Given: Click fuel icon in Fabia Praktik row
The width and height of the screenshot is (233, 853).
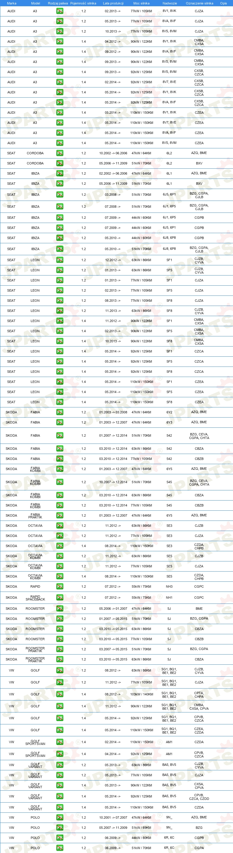Looking at the screenshot, I should [x=60, y=515].
